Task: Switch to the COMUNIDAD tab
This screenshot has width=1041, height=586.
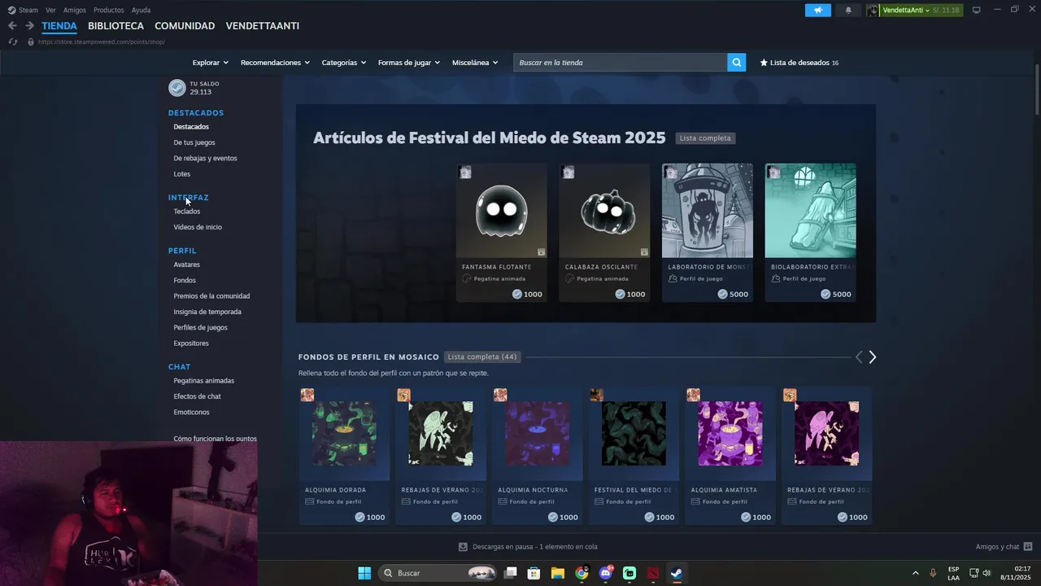Action: click(185, 26)
